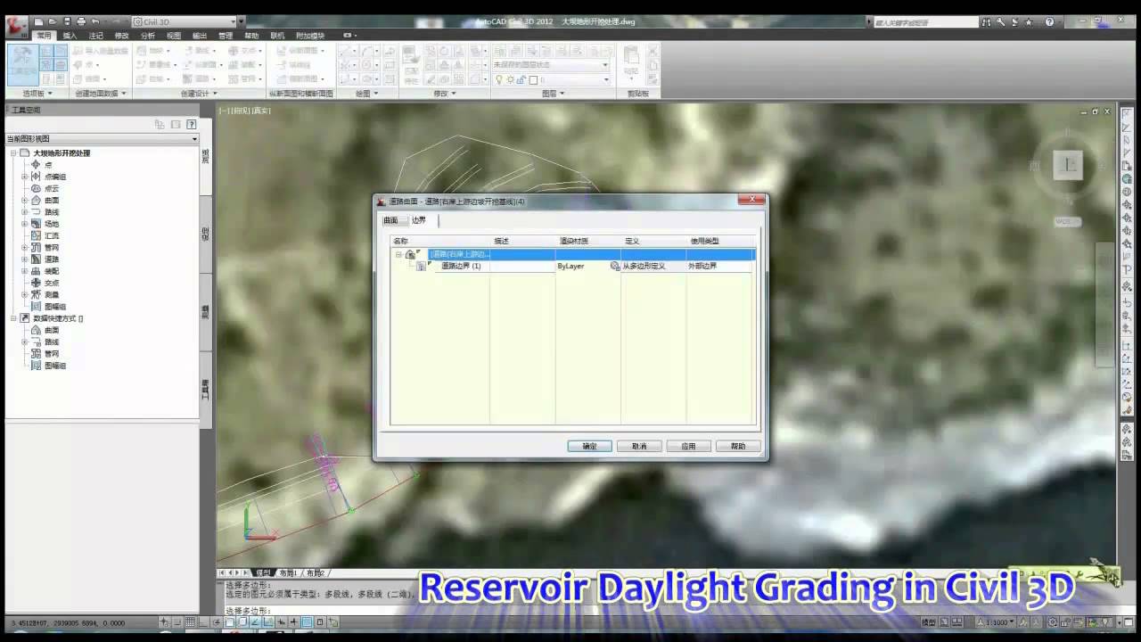The width and height of the screenshot is (1141, 642).
Task: Open the 常用 ribbon tab
Action: 45,36
